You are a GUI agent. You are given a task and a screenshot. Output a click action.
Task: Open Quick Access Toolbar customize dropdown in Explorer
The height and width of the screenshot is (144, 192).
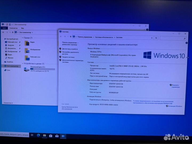12,25
